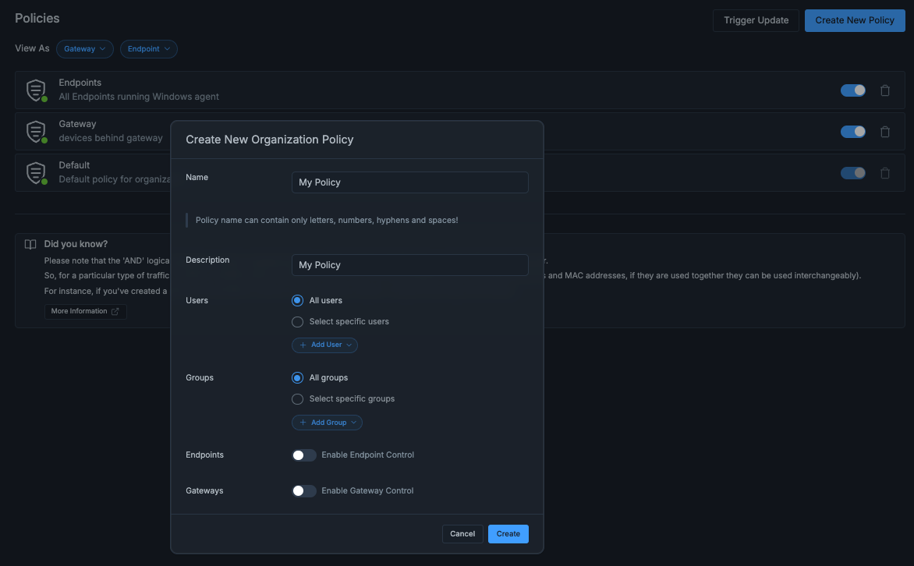Screen dimensions: 914x566
Task: Click the More Information link
Action: click(x=81, y=310)
